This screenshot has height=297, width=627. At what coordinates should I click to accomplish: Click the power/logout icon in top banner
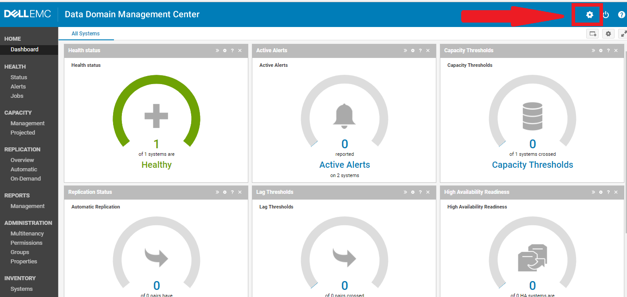coord(606,15)
